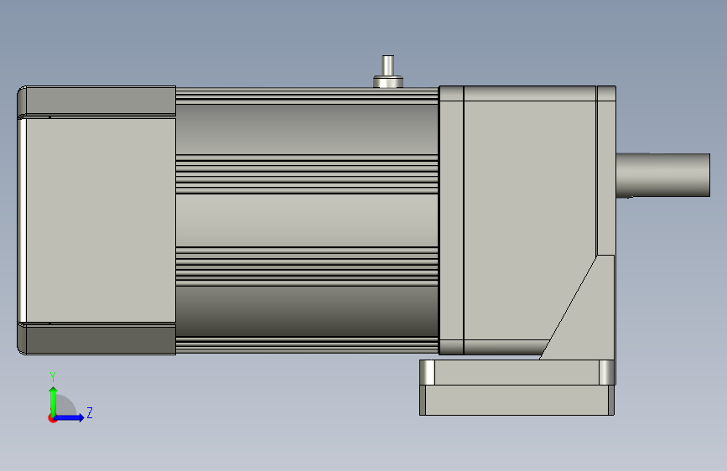Select the smooth central band of motor body
Screen dimensions: 727x471
click(x=307, y=220)
